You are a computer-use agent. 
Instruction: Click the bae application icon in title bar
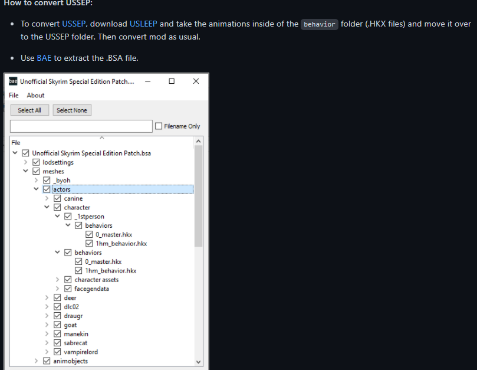(x=13, y=81)
